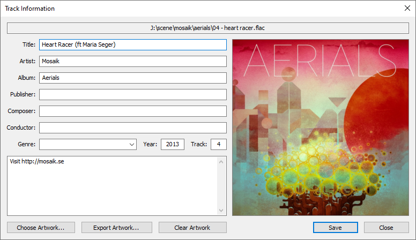Screen dimensions: 416x240
Task: Click the Title field with Heart Racer
Action: 132,45
